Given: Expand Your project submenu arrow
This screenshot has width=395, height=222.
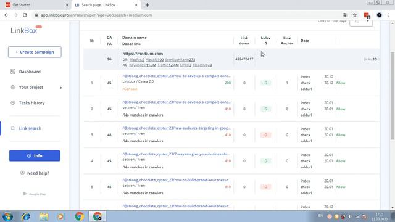Looking at the screenshot, I should 61,88.
